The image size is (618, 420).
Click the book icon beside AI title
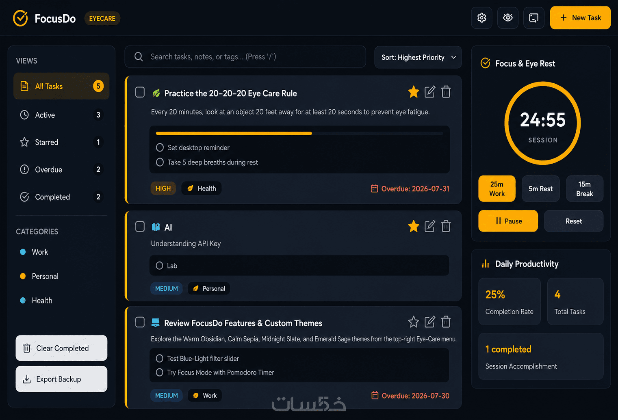[156, 227]
